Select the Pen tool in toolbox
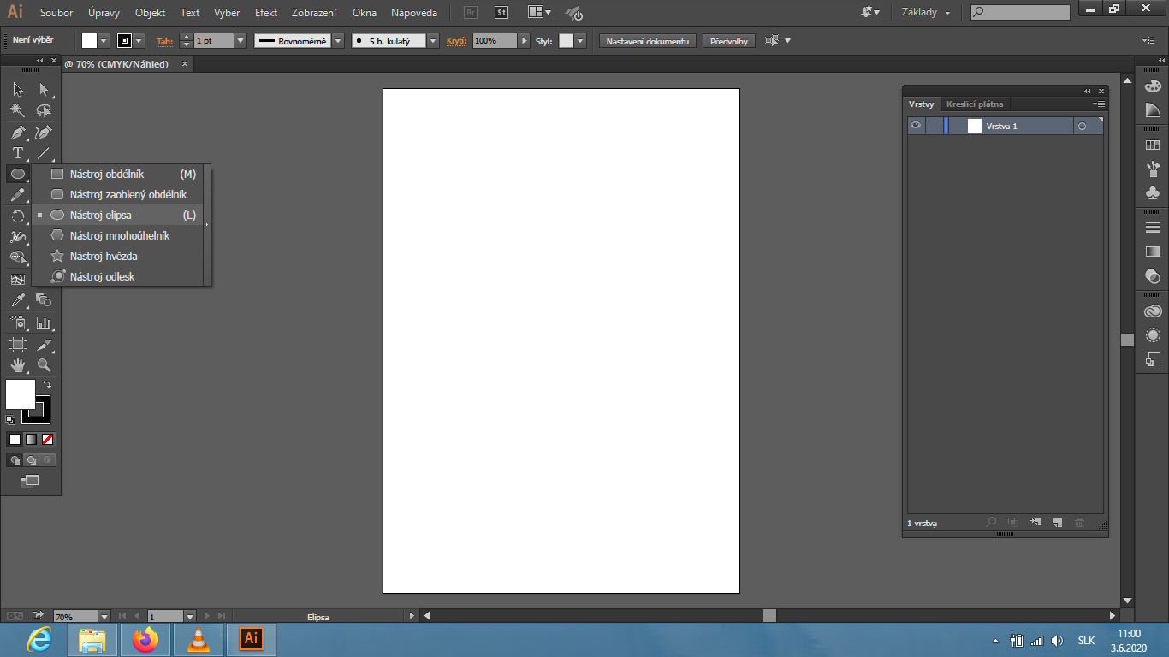 click(17, 133)
